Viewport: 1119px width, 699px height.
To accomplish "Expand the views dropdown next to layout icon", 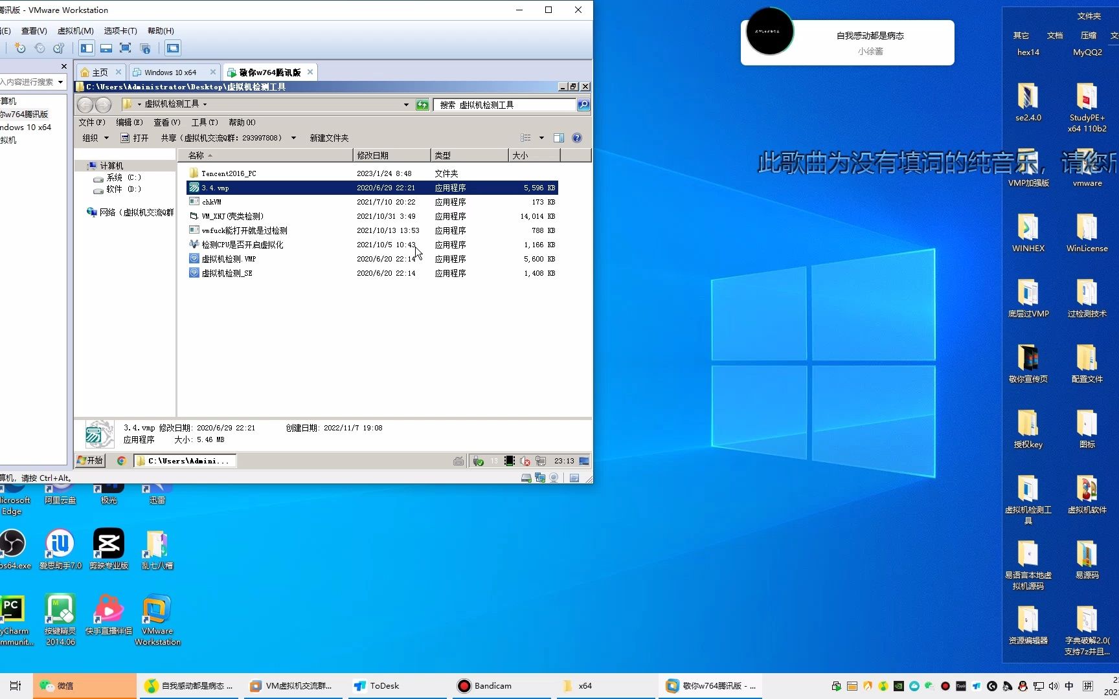I will (542, 137).
